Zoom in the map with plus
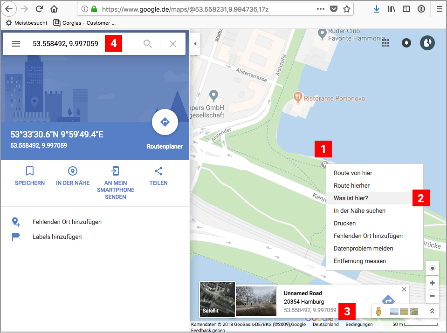Image resolution: width=447 pixels, height=333 pixels. [x=432, y=283]
